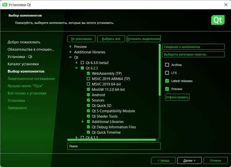Image resolution: width=231 pixels, height=167 pixels.
Task: Select the Установка - Qt step
Action: (20, 57)
